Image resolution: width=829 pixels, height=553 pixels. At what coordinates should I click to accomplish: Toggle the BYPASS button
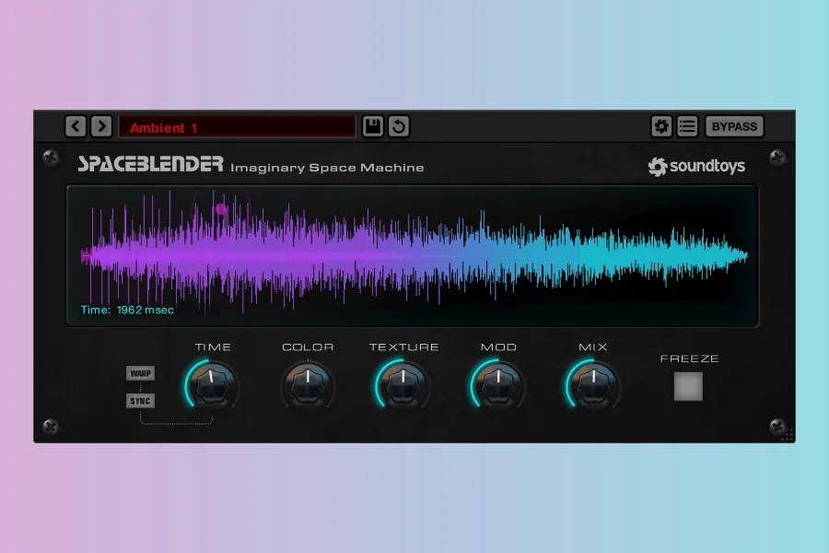[x=734, y=126]
